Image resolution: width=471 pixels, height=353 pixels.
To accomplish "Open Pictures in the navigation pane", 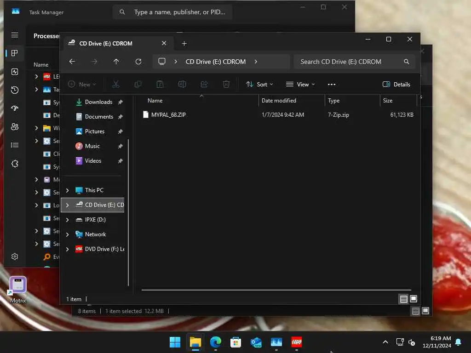I will click(95, 131).
